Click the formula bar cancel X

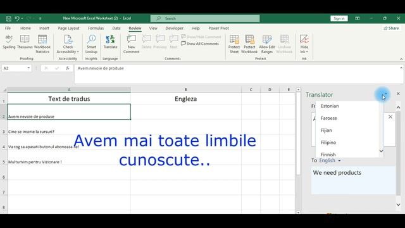46,68
